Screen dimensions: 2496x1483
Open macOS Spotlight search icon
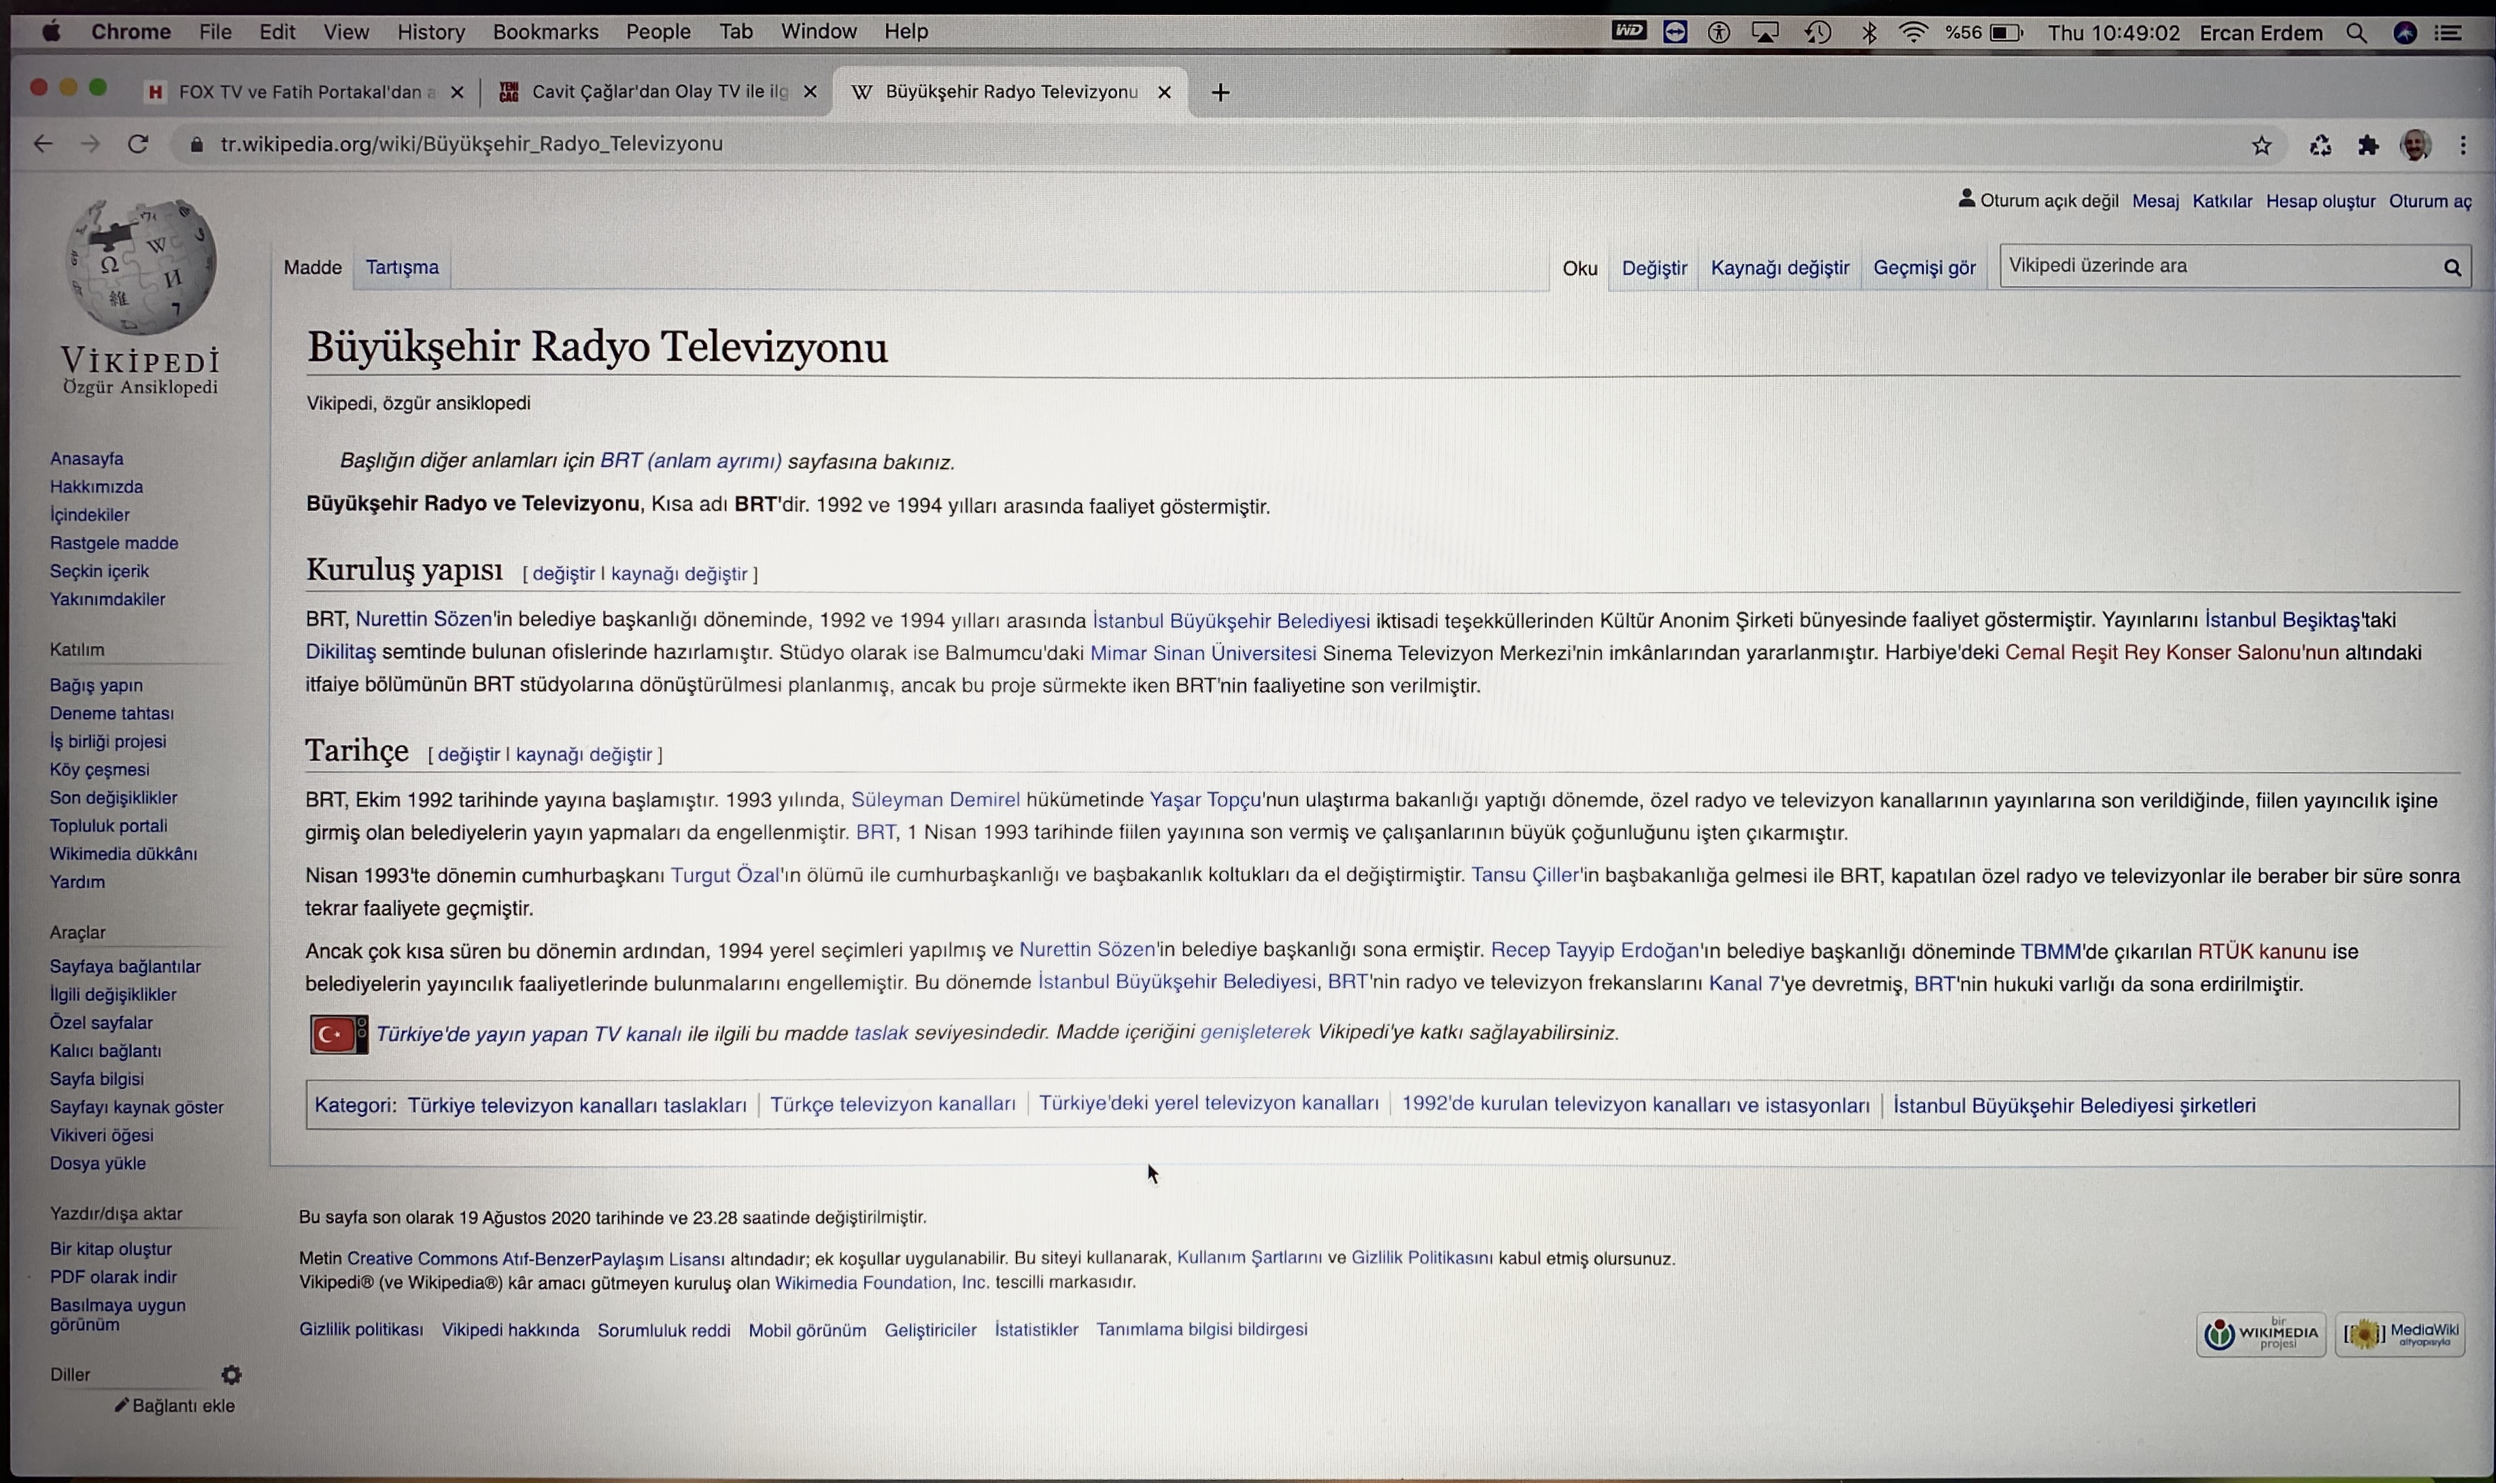point(2357,33)
